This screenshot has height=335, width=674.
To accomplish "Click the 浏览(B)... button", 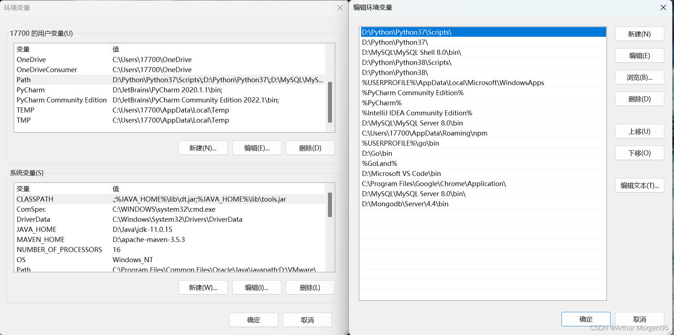I will (x=639, y=77).
